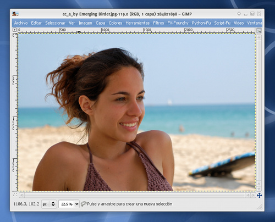Open the Herramientas menu
Viewport: 275px width, 222px height.
tap(137, 23)
